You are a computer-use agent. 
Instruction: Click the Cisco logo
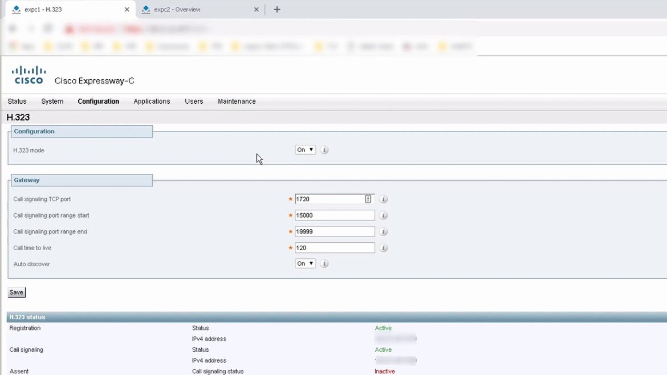pyautogui.click(x=29, y=75)
